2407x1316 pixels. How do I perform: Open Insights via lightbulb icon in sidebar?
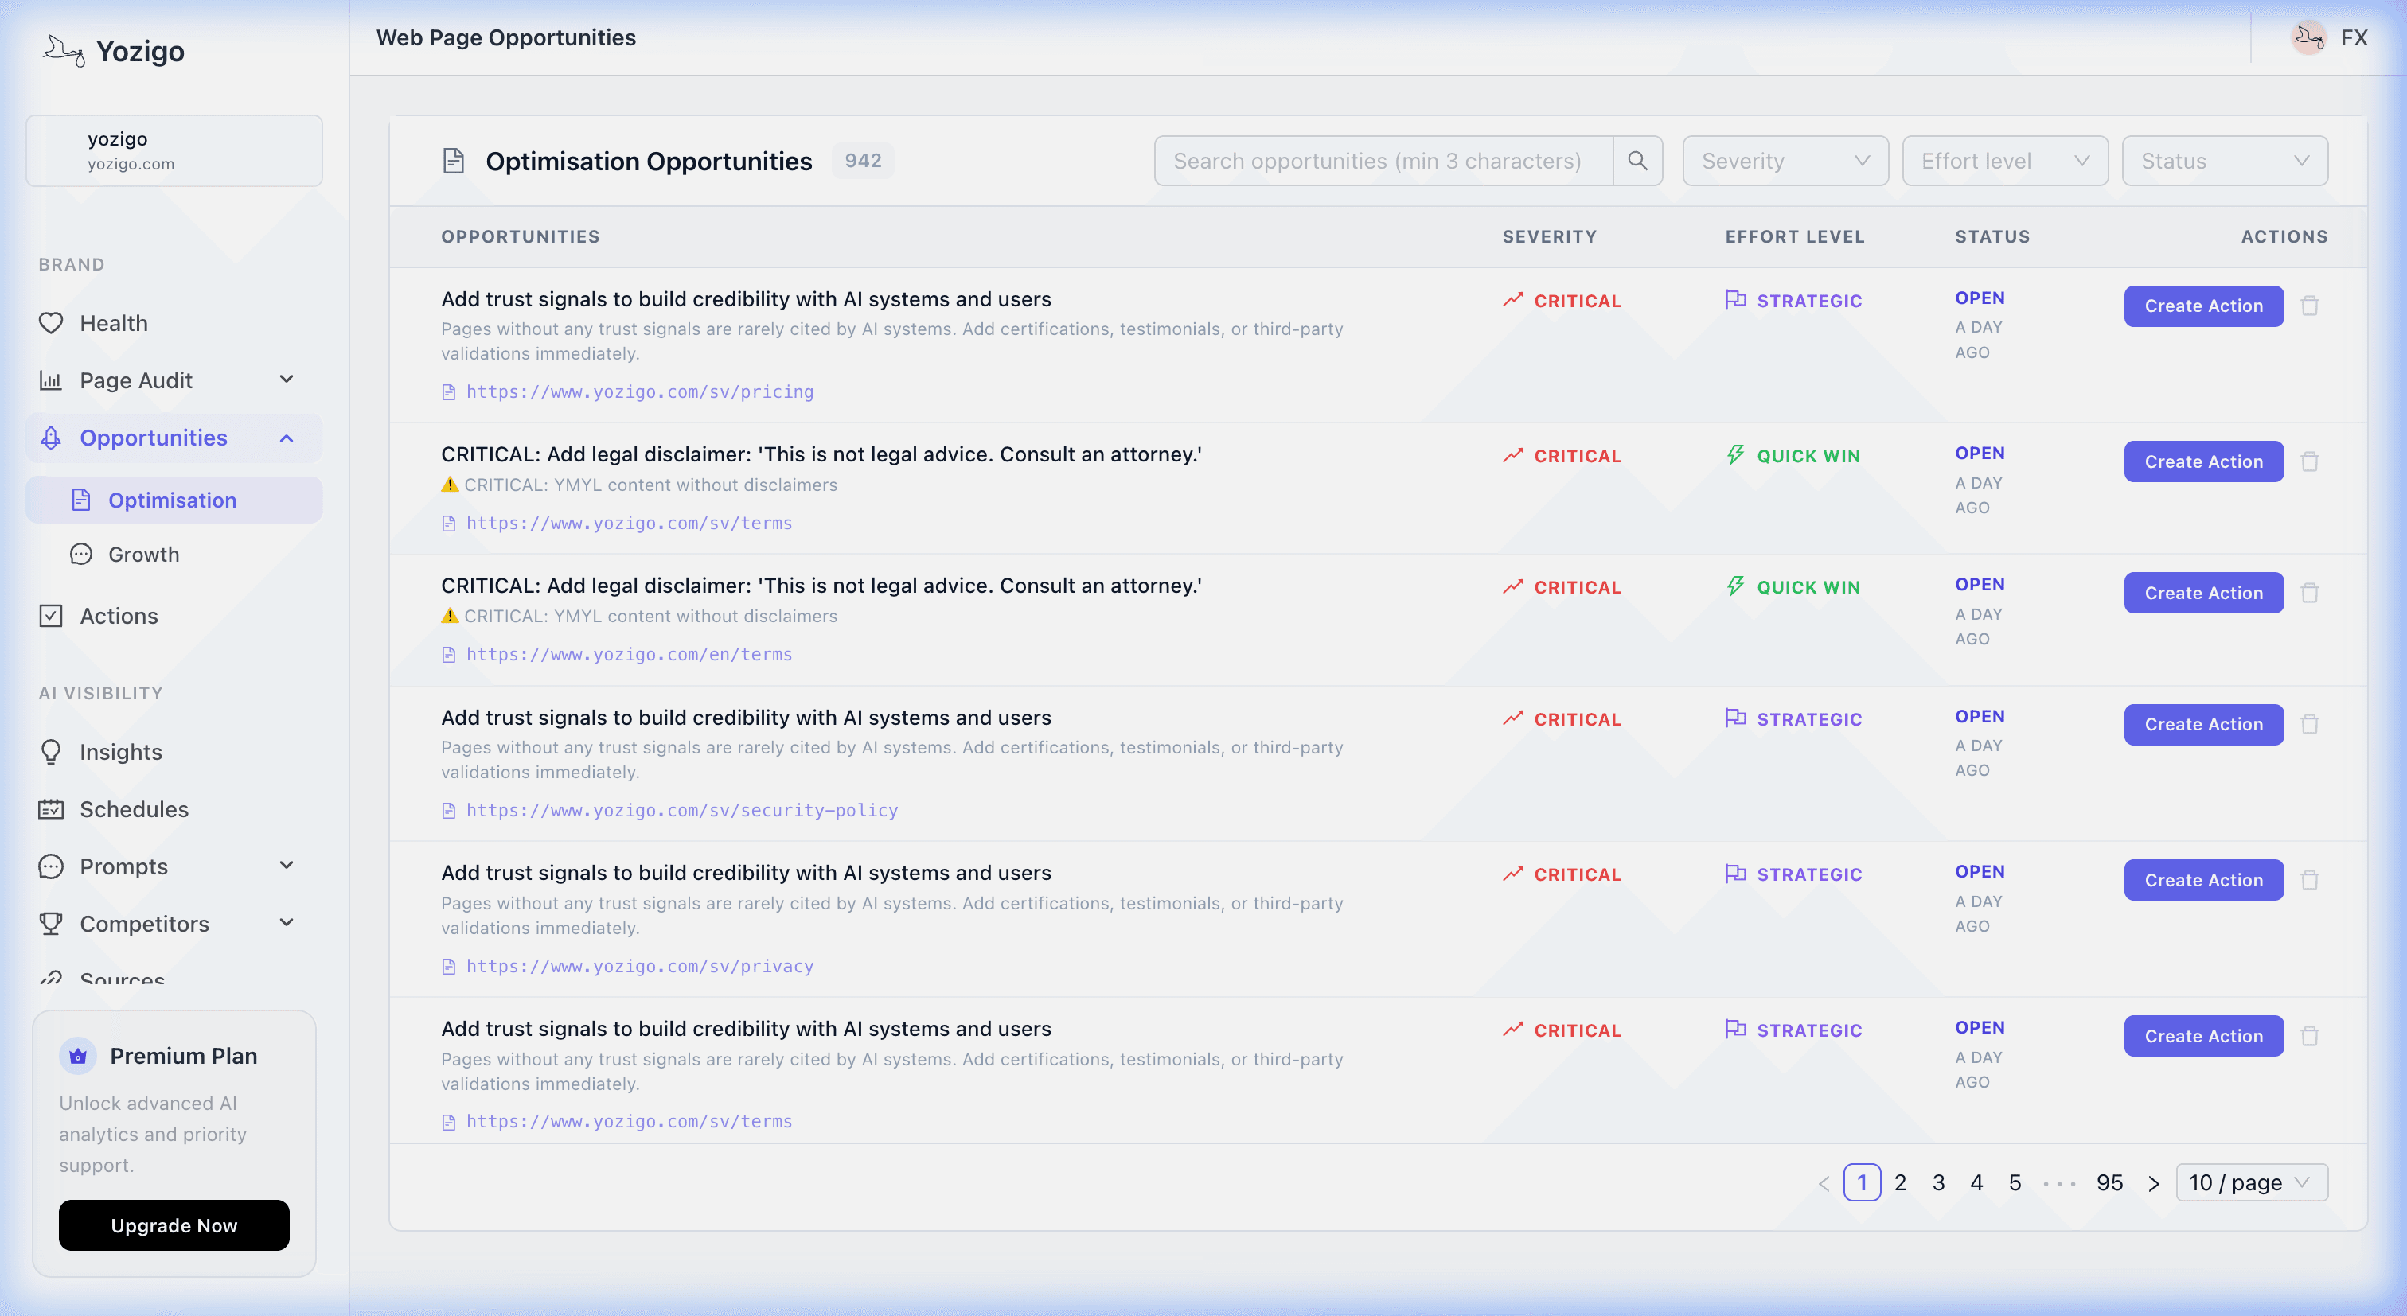[x=52, y=752]
